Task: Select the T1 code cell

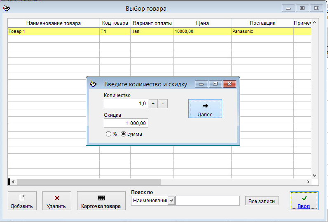Action: [115, 32]
